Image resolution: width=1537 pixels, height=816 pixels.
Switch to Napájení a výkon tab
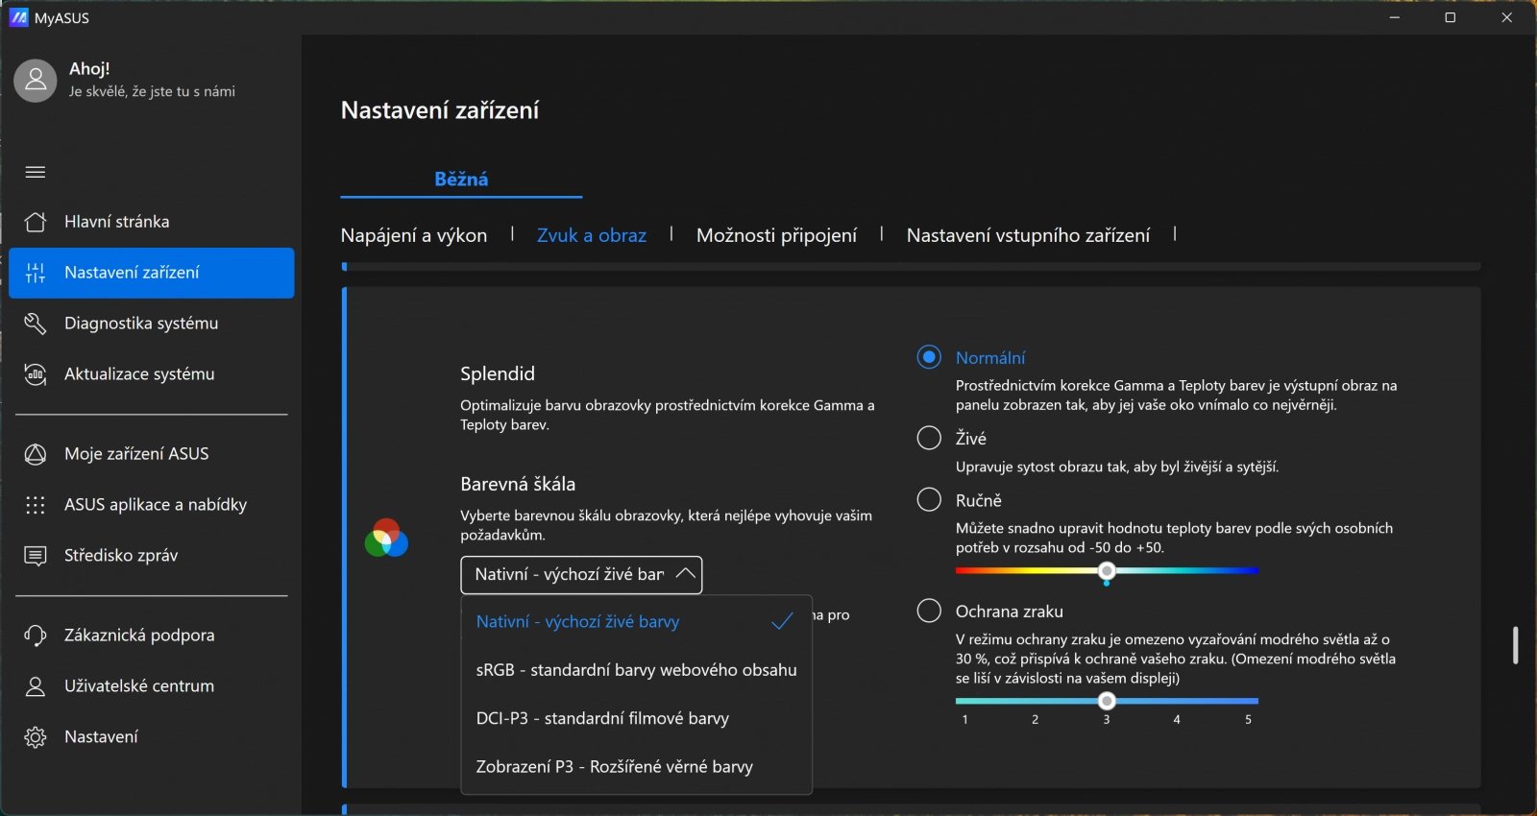pos(414,235)
